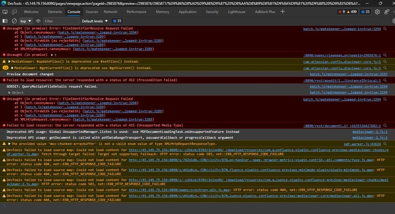Switch to the Elements tab
This screenshot has width=395, height=214.
[x=55, y=12]
